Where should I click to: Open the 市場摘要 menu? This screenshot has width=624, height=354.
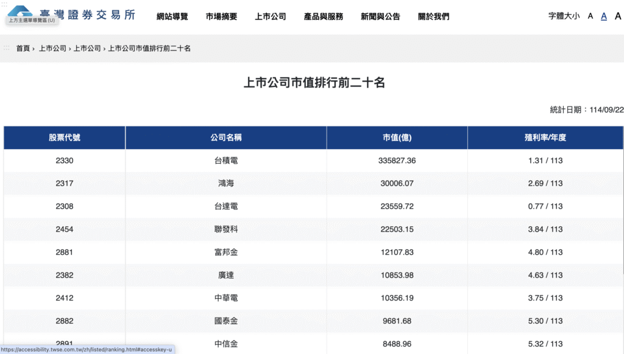(x=222, y=16)
